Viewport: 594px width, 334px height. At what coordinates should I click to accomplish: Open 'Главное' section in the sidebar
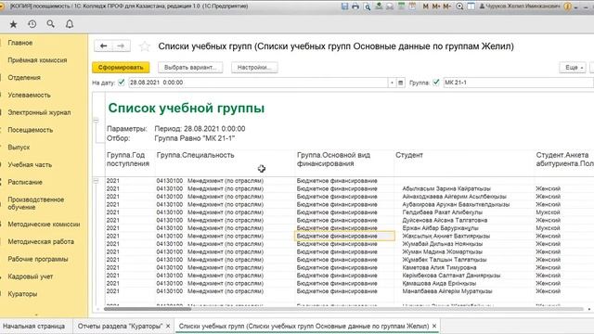20,43
